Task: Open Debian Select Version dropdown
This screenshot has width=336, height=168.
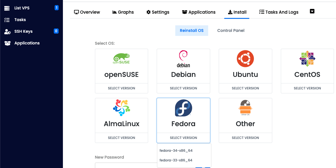Action: click(x=183, y=88)
